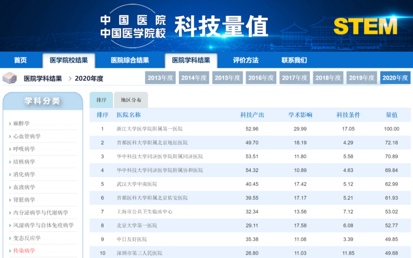Select 麻醉学 in the category list

coord(21,123)
